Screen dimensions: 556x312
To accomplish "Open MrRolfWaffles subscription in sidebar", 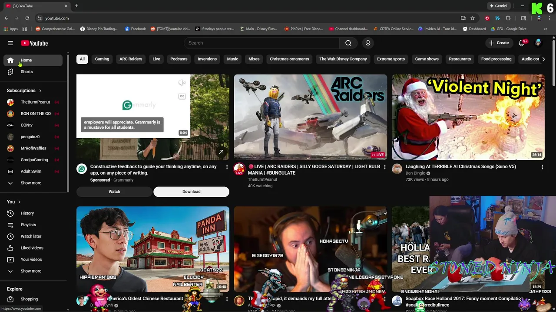I will pyautogui.click(x=33, y=148).
